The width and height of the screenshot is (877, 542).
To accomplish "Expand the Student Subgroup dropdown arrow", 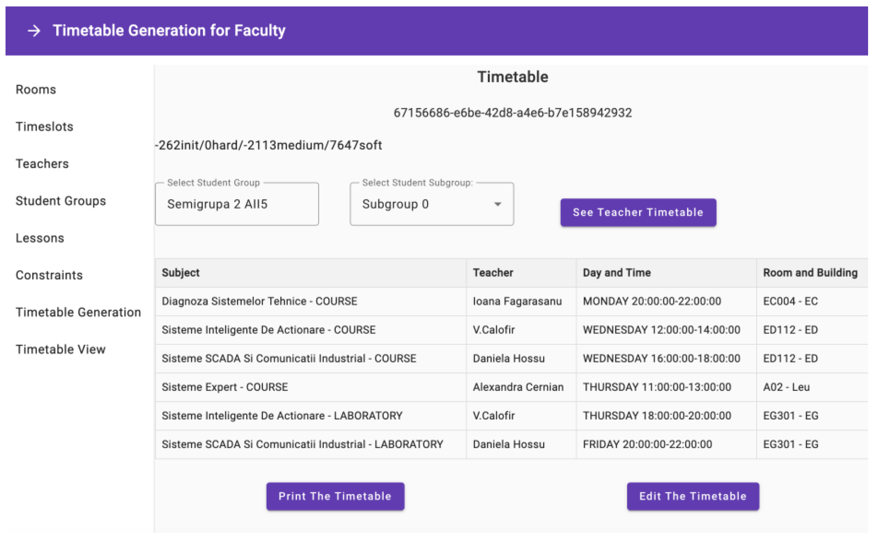I will tap(497, 204).
